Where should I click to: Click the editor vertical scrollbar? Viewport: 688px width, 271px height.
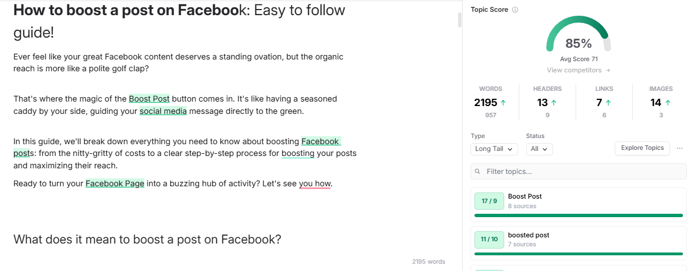460,20
